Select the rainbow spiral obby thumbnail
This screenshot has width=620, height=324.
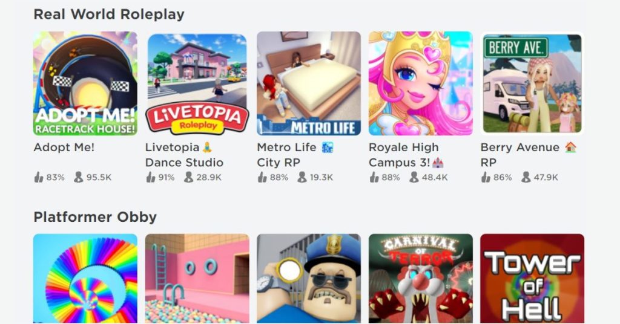point(85,279)
